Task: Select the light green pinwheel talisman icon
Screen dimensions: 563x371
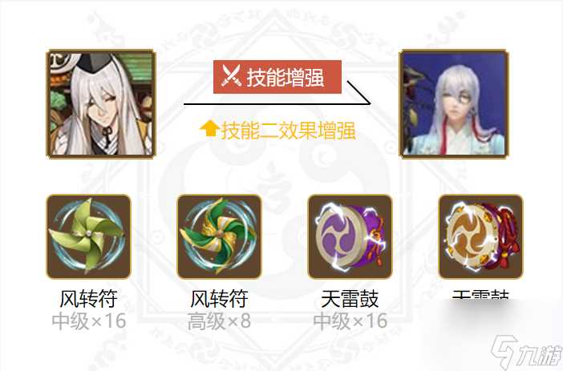Action: 89,236
